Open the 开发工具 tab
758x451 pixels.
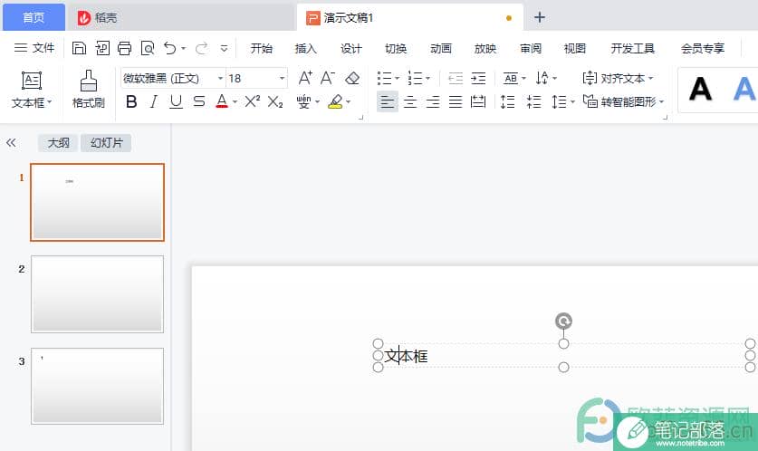(632, 48)
